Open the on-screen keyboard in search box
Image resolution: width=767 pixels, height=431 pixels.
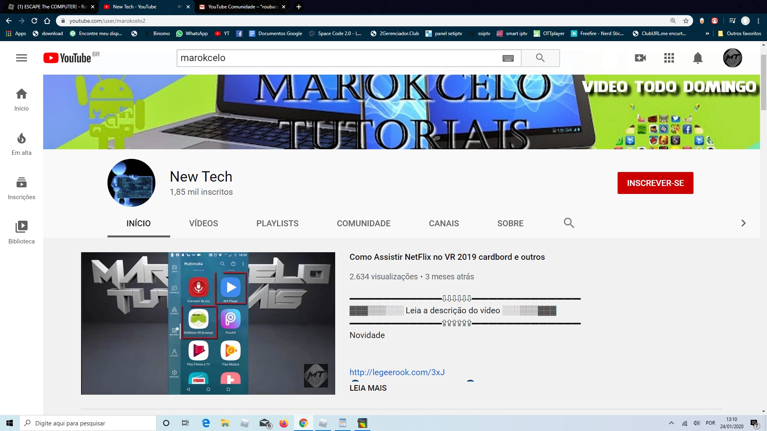tap(508, 58)
